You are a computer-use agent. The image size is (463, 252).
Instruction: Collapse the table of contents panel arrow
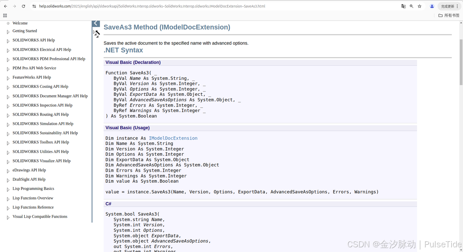point(96,24)
